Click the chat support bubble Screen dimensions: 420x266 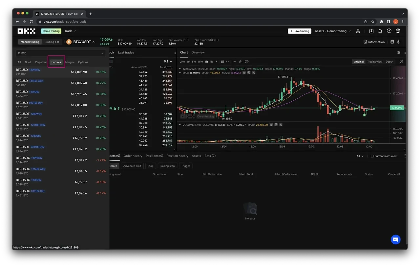(x=396, y=239)
